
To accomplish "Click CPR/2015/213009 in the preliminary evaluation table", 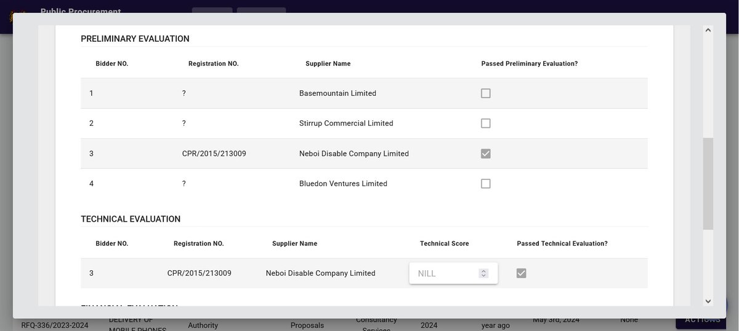I will [214, 154].
